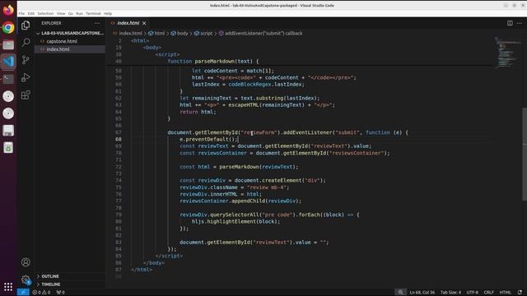Viewport: 527px width, 296px height.
Task: Open the Help menu
Action: (108, 13)
